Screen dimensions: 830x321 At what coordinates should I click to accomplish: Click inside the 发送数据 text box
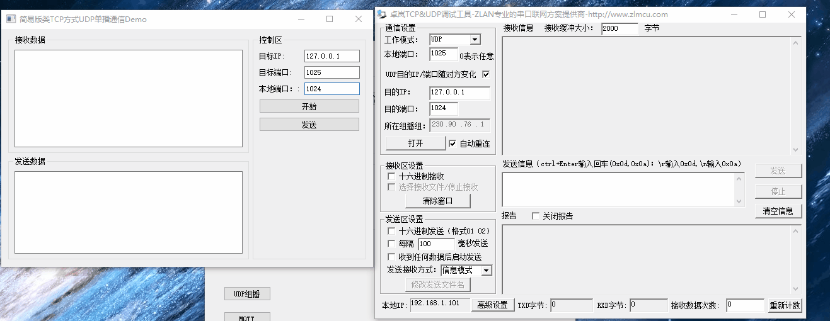coord(129,212)
